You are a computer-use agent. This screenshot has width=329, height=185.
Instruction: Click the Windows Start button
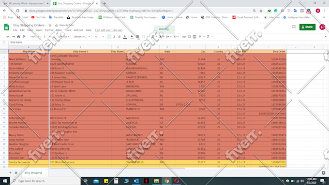[x=5, y=181]
